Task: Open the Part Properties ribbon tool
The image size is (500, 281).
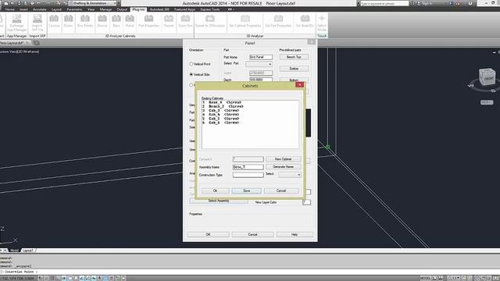Action: pyautogui.click(x=148, y=21)
